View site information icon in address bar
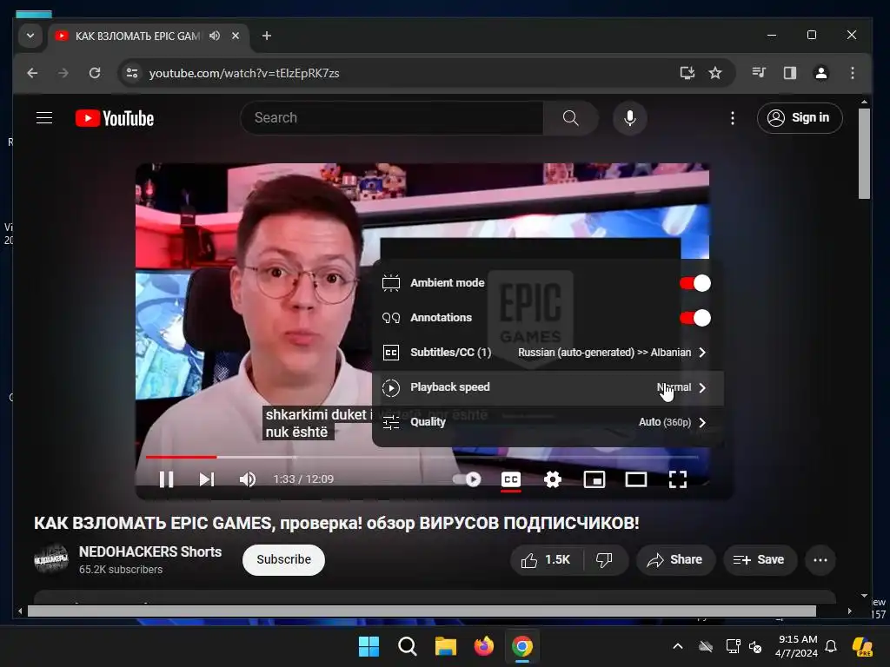This screenshot has height=667, width=890. [132, 73]
